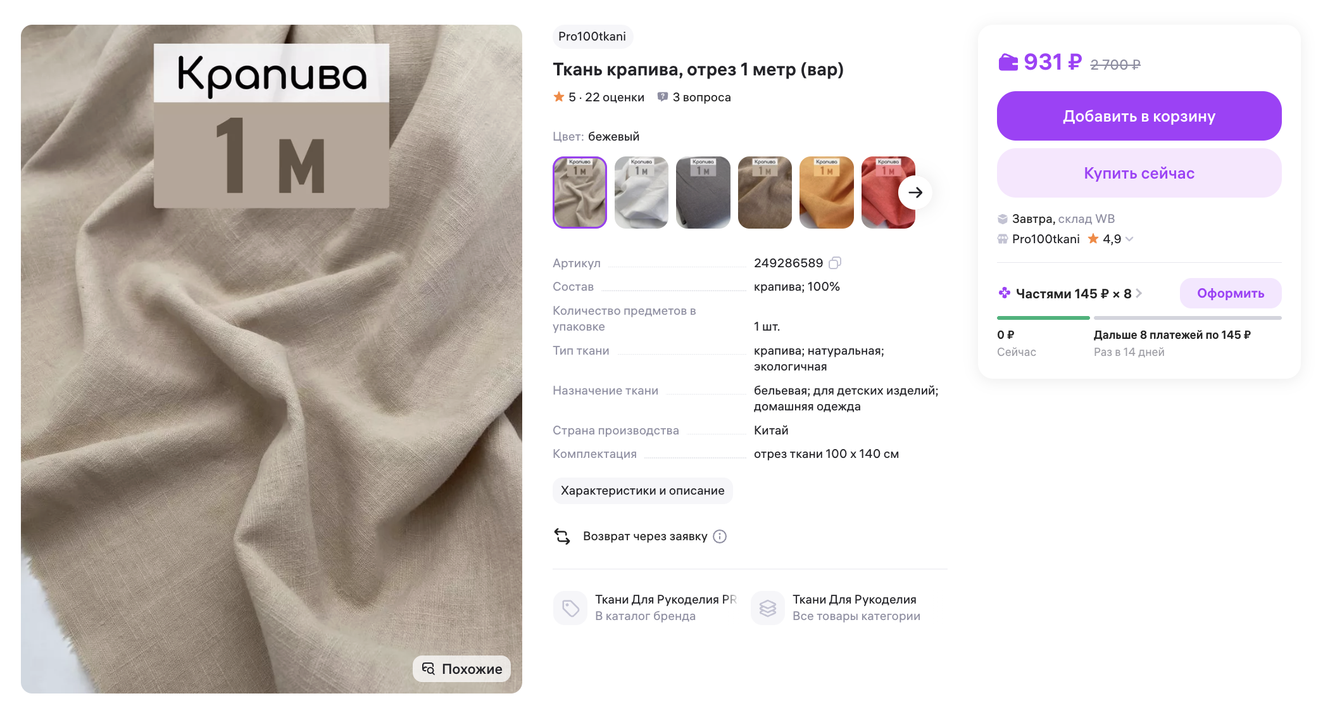Choose the orange fabric color swatch
1323x722 pixels.
tap(826, 193)
